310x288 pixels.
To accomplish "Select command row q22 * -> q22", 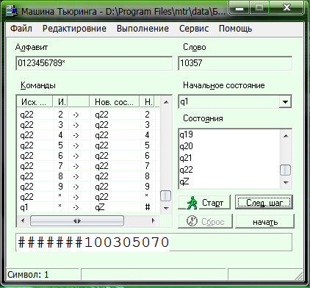I will (88, 197).
